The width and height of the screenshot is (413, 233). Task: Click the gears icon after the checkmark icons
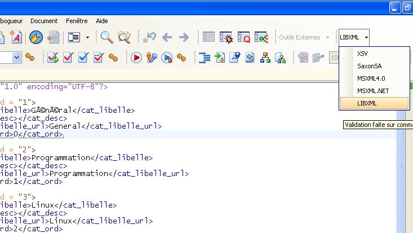pyautogui.click(x=113, y=58)
